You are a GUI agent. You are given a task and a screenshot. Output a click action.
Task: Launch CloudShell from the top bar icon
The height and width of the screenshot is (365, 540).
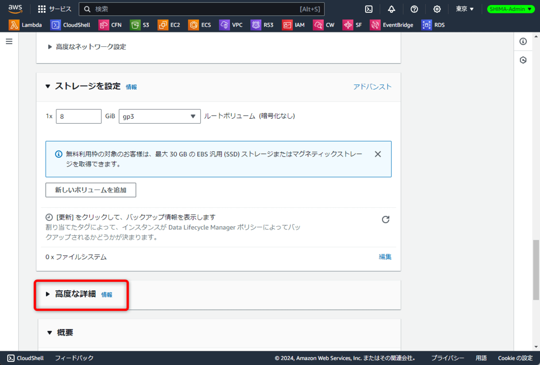(x=369, y=9)
